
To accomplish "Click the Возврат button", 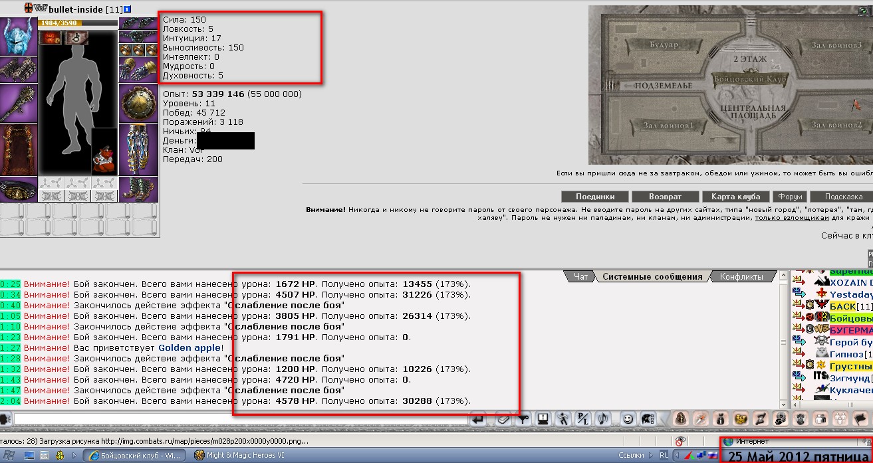I will [666, 197].
